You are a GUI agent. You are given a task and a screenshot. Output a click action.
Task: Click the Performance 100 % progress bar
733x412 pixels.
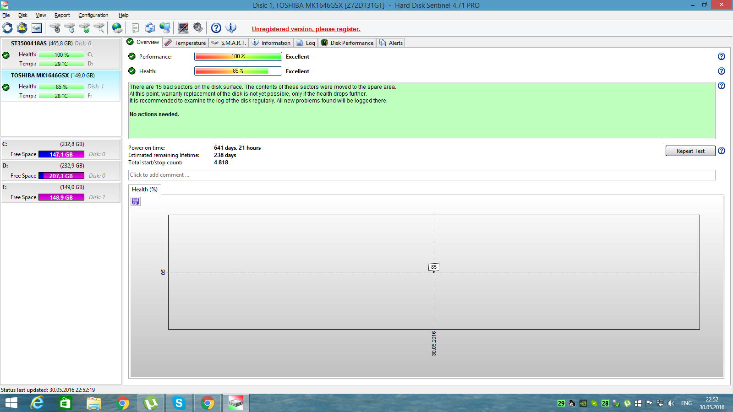pyautogui.click(x=238, y=56)
